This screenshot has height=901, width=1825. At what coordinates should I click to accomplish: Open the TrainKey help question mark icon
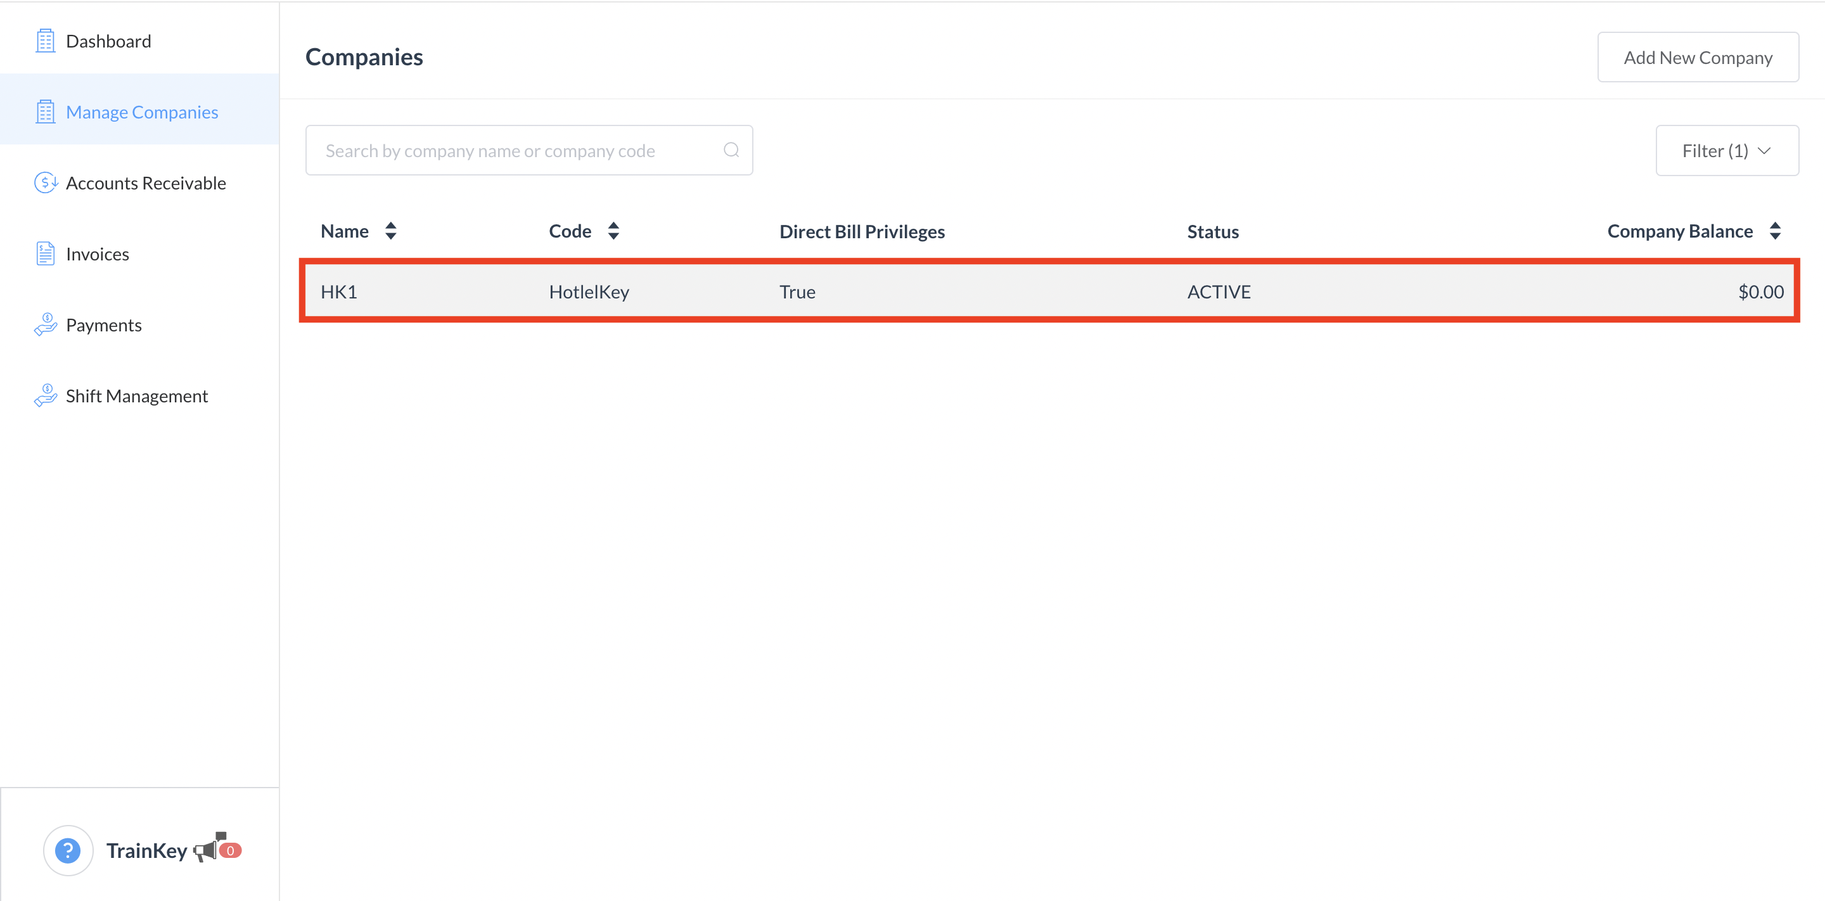click(x=68, y=850)
